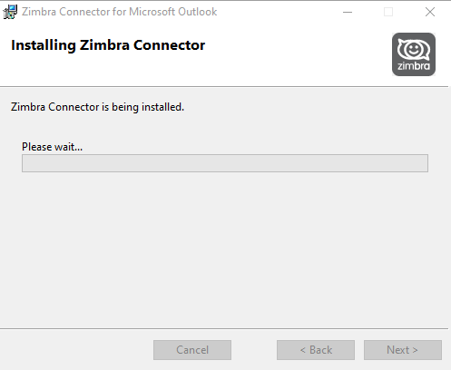This screenshot has height=370, width=451.
Task: Click the "Zimbra Connector is being installed." text
Action: pos(97,107)
